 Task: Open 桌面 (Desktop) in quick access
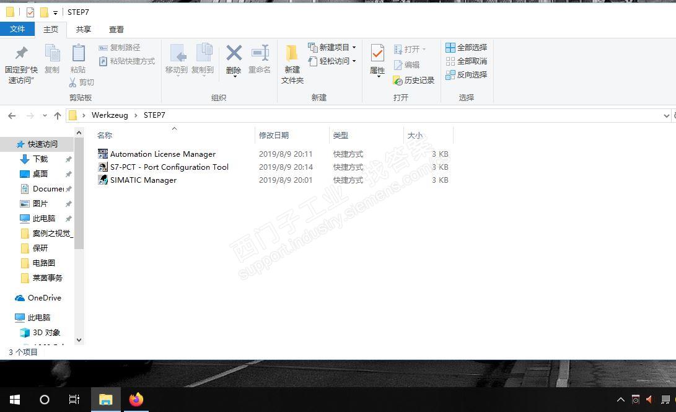(x=34, y=173)
